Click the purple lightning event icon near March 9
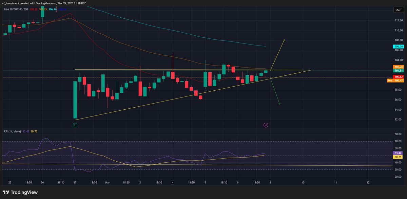 point(266,125)
